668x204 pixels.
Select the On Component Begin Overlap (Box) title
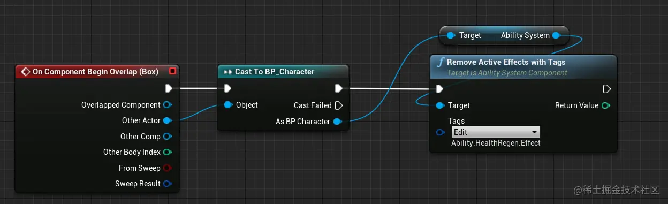[x=95, y=71]
